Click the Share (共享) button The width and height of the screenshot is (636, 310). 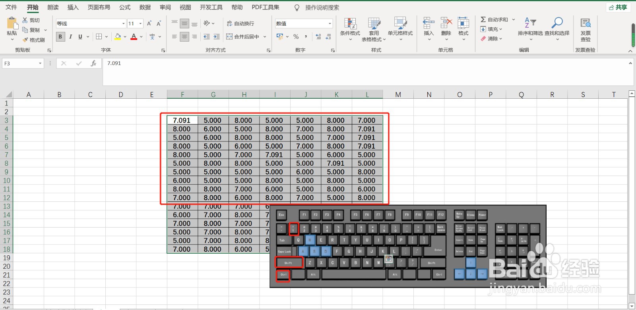(618, 8)
